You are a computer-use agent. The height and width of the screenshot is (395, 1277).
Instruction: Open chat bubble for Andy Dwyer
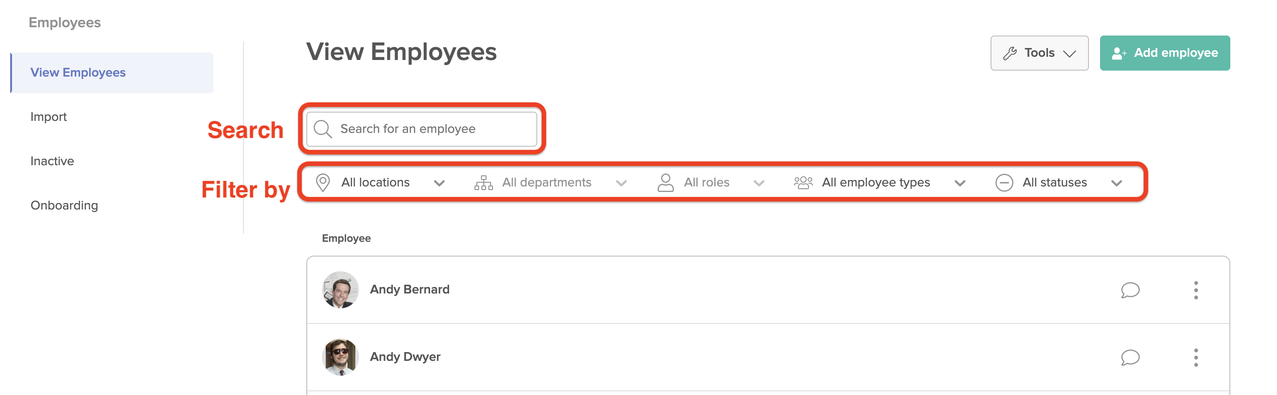click(1130, 357)
